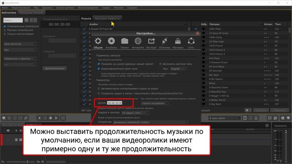Open the 'Все' filter dropdown

tap(20, 50)
